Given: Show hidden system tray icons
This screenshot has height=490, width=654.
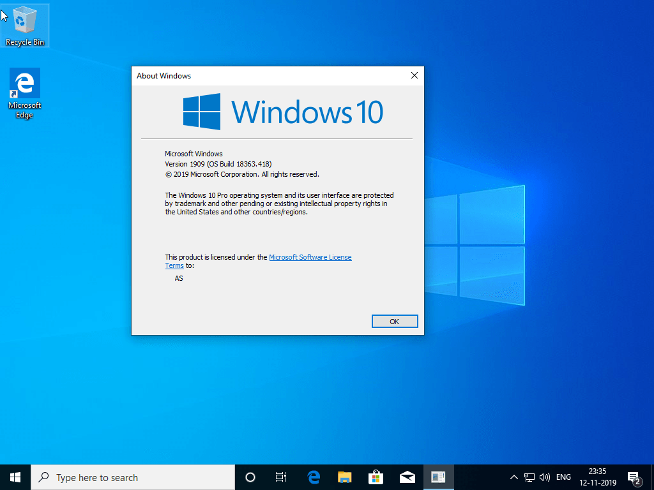Looking at the screenshot, I should (x=514, y=477).
